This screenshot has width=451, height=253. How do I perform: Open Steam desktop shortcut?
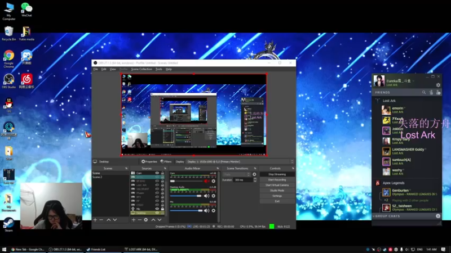click(x=8, y=225)
